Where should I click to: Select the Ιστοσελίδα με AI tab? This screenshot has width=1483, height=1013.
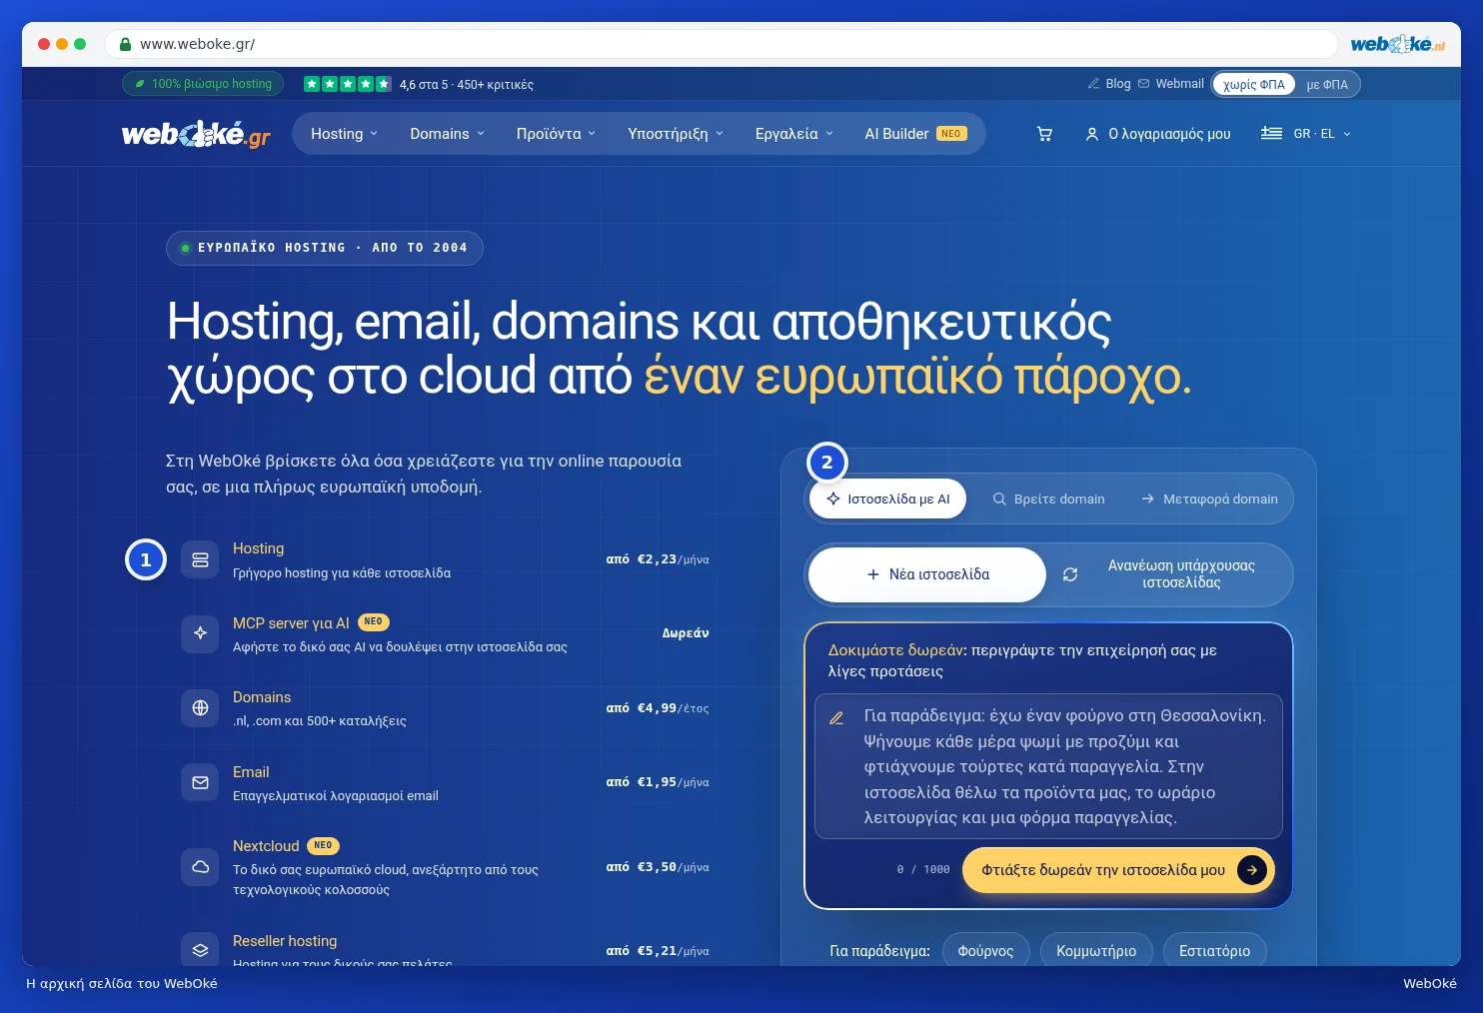(x=888, y=499)
